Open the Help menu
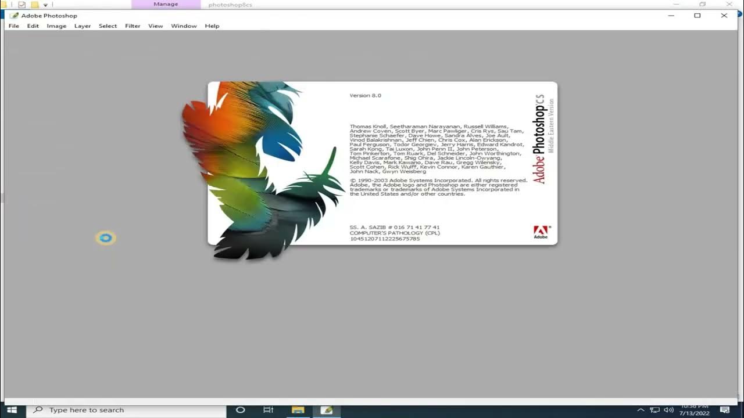Image resolution: width=744 pixels, height=418 pixels. pyautogui.click(x=212, y=26)
